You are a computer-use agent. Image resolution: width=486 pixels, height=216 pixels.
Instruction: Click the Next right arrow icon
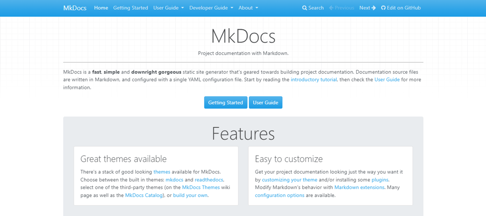tap(374, 8)
